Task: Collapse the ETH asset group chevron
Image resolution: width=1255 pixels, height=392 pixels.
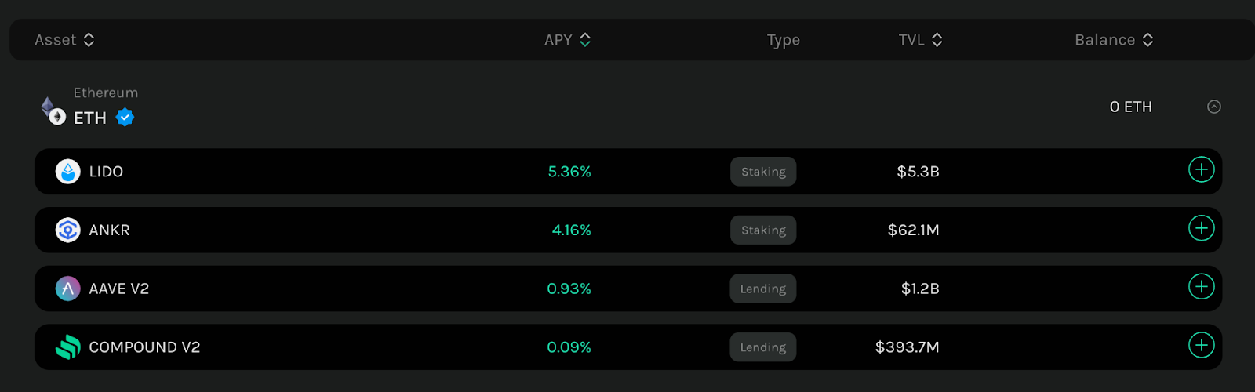Action: point(1214,107)
